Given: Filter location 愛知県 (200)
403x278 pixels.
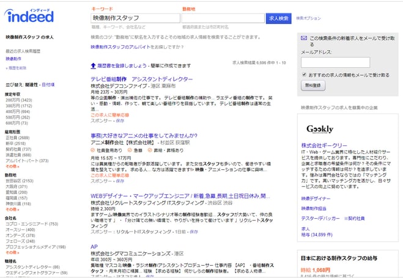Looking at the screenshot, I should (x=17, y=192).
